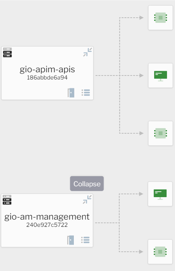Open list icon on gio-am-management card

[85, 240]
